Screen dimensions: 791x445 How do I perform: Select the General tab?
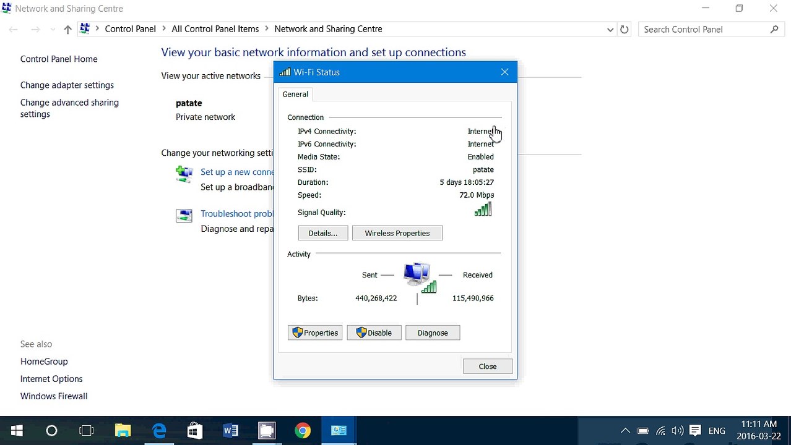(295, 94)
